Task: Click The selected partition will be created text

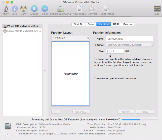Action: click(x=116, y=78)
